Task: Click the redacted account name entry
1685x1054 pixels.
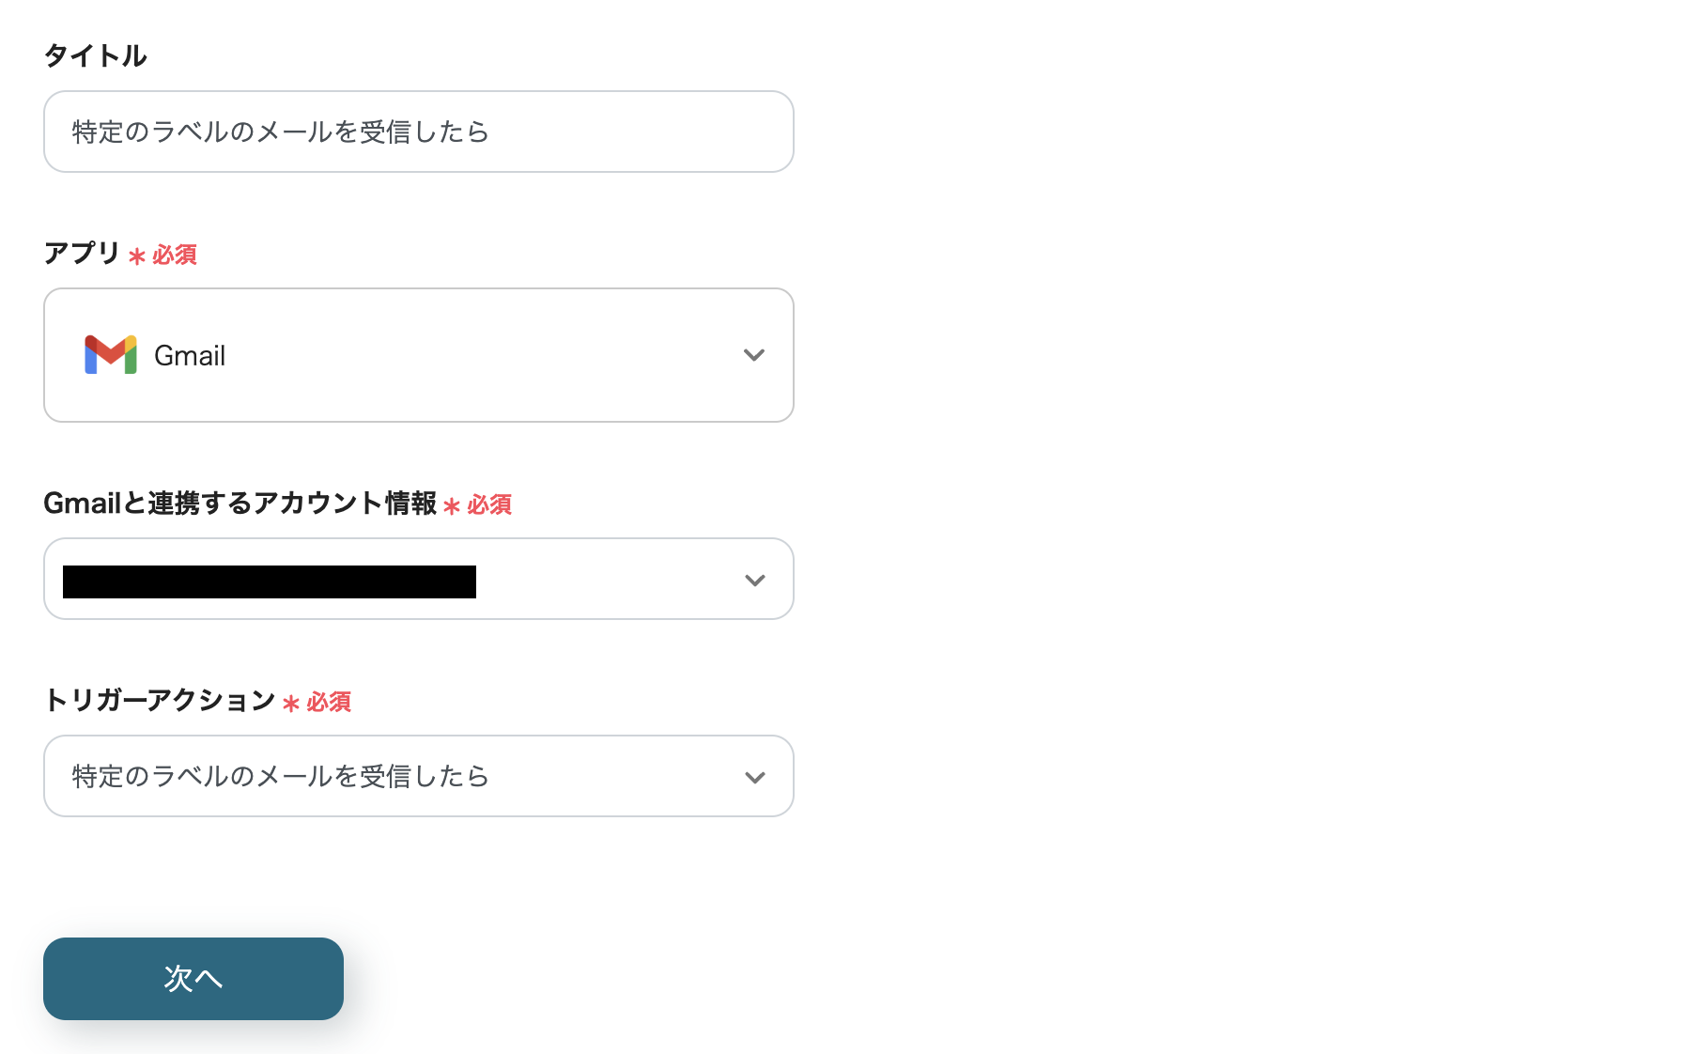Action: (x=268, y=580)
